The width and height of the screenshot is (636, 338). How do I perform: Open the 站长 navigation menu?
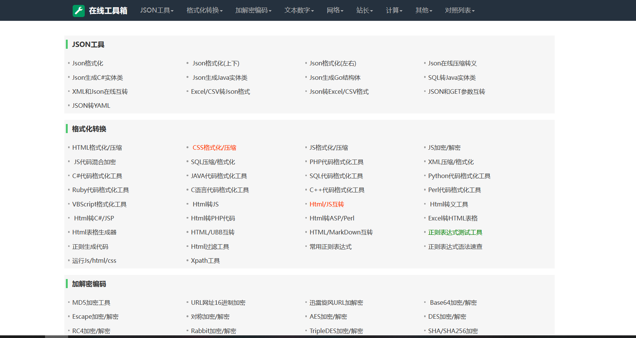[364, 11]
